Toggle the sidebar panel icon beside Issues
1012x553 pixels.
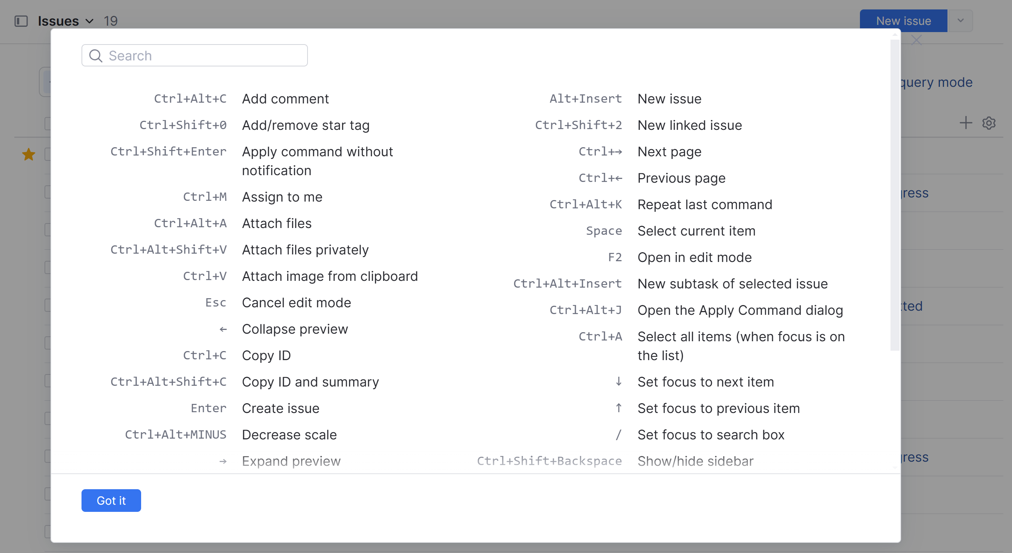click(x=21, y=21)
